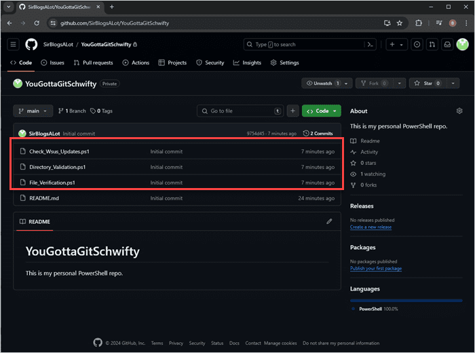Expand the Unwatch notifications dropdown arrow
This screenshot has height=353, width=475.
(346, 83)
